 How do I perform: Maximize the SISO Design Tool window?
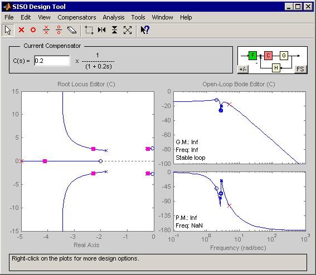point(298,7)
